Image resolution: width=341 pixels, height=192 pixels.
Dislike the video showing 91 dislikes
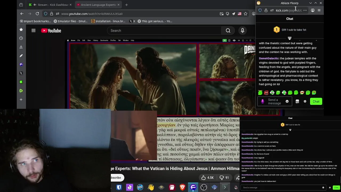(224, 178)
